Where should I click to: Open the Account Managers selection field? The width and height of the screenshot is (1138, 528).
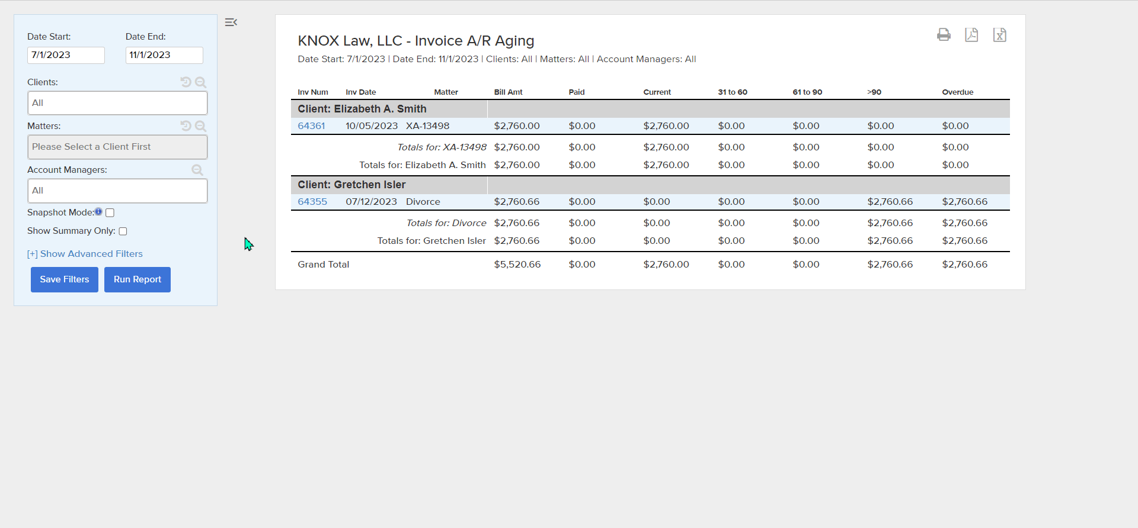pyautogui.click(x=117, y=191)
